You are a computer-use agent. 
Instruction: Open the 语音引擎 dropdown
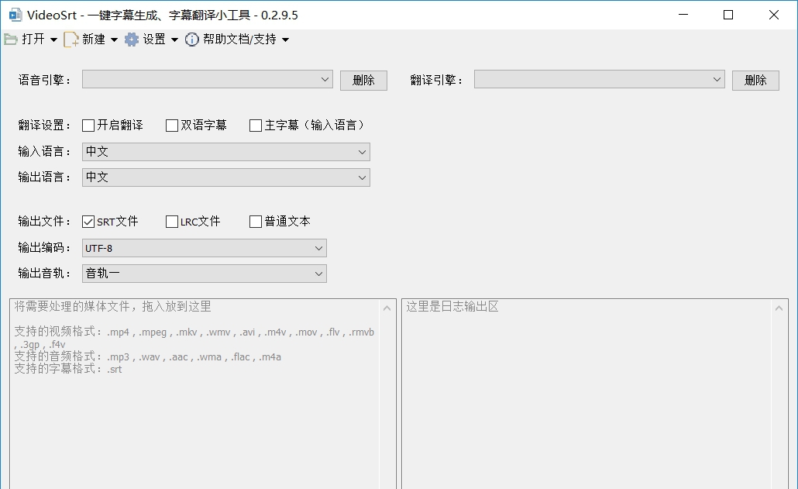325,79
